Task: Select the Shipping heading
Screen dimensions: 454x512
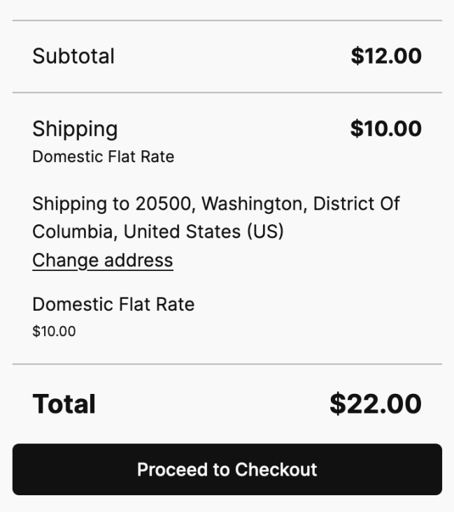Action: pyautogui.click(x=75, y=129)
